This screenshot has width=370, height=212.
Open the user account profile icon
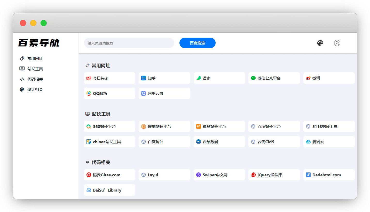[337, 43]
